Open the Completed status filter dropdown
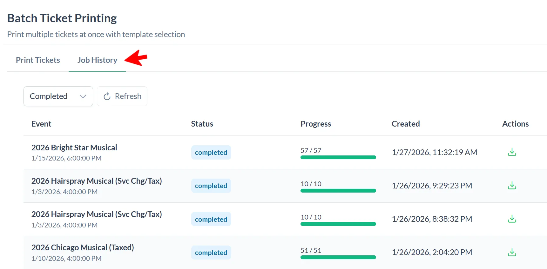 pos(58,96)
